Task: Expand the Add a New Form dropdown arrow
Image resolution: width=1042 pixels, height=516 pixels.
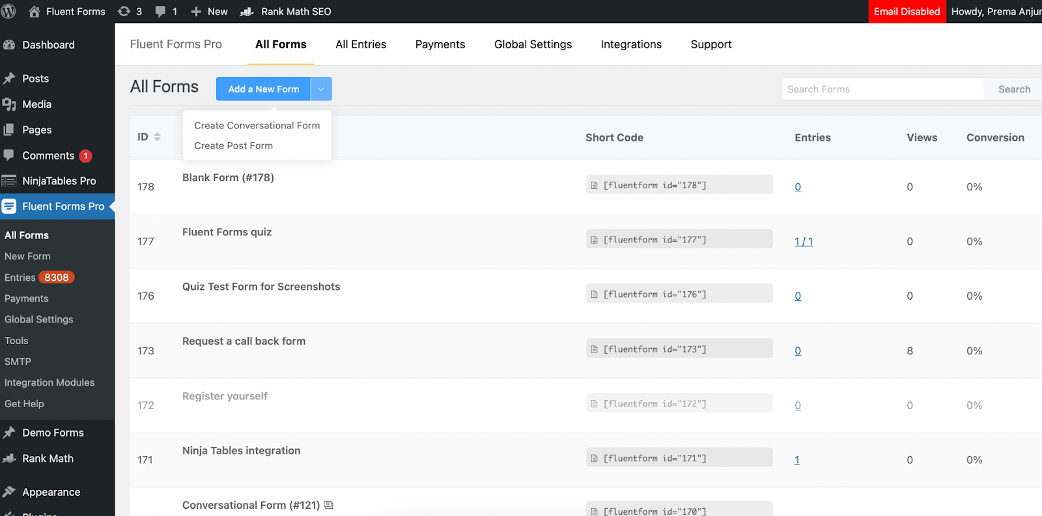Action: [321, 89]
